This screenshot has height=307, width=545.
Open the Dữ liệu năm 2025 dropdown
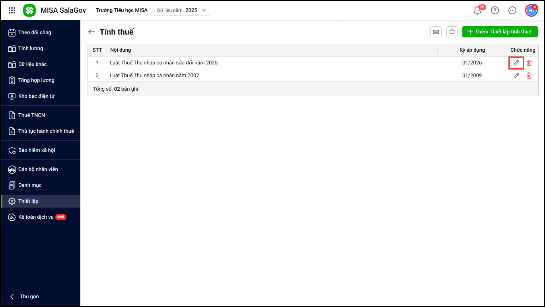click(182, 10)
